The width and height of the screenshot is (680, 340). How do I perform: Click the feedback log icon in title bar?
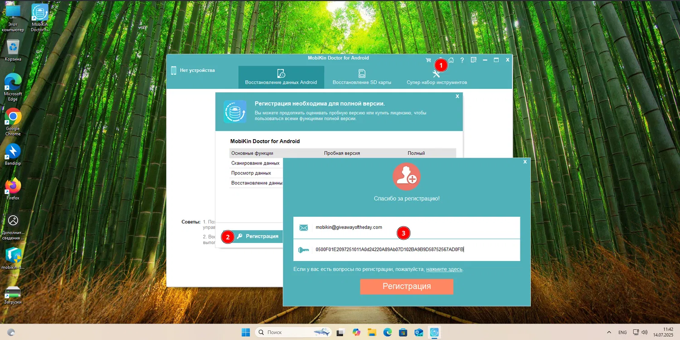[473, 60]
